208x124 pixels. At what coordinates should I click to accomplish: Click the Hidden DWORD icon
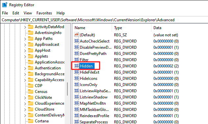pos(77,66)
